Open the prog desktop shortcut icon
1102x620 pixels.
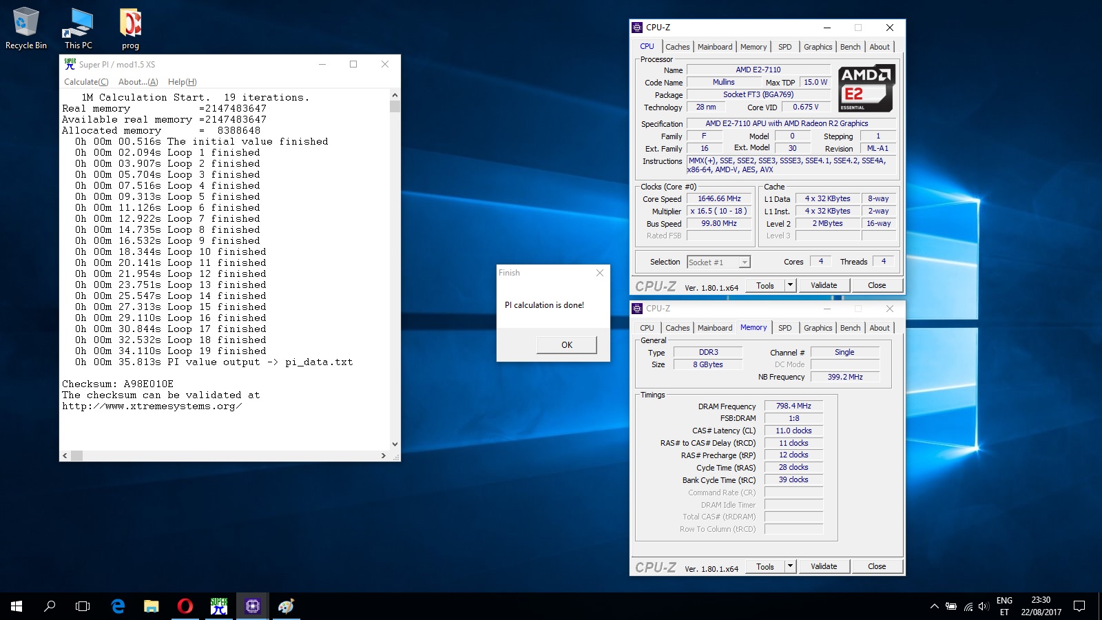(130, 28)
